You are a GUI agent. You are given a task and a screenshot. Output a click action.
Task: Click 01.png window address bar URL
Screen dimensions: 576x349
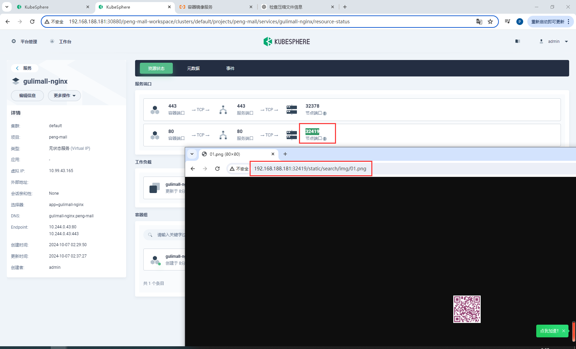click(310, 169)
